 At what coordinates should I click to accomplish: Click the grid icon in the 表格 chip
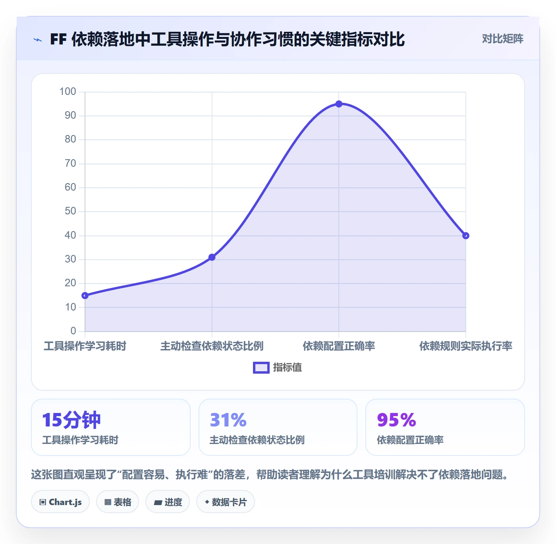point(108,502)
